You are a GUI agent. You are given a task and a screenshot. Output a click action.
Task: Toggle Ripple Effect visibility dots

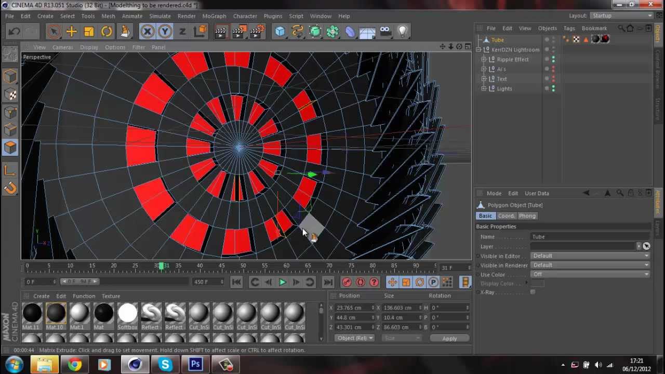click(553, 60)
